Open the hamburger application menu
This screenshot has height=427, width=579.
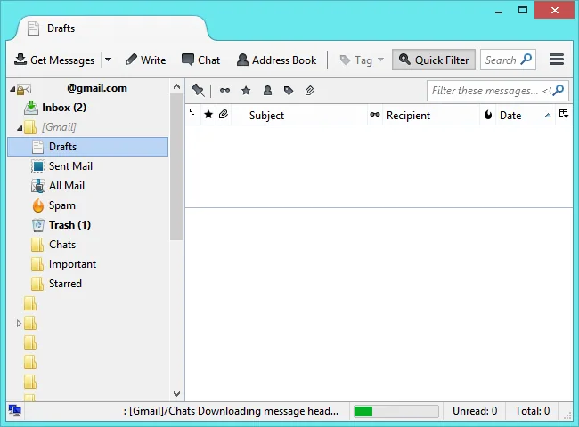click(x=557, y=60)
